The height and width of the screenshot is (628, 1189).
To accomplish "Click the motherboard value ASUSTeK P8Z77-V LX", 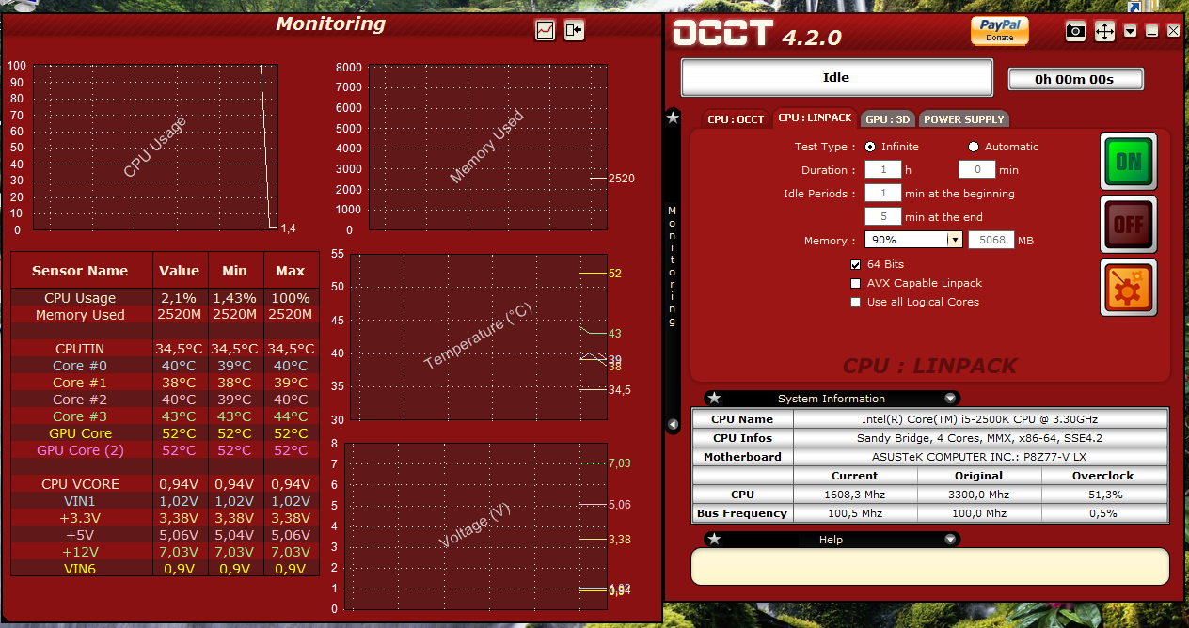I will [x=979, y=457].
